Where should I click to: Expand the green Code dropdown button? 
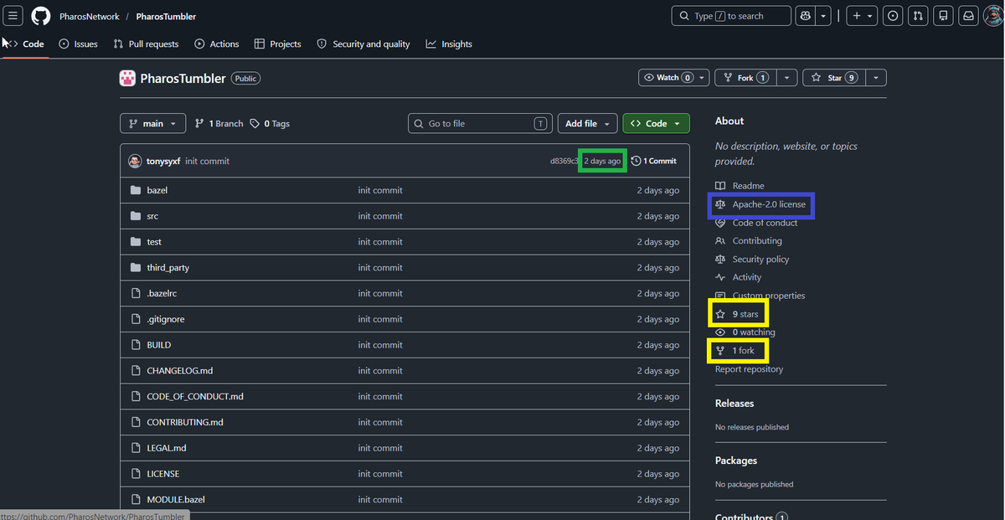point(656,124)
